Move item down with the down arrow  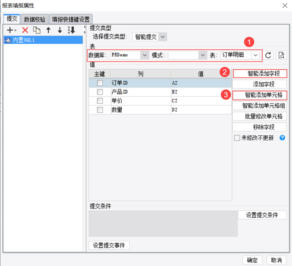[60, 30]
